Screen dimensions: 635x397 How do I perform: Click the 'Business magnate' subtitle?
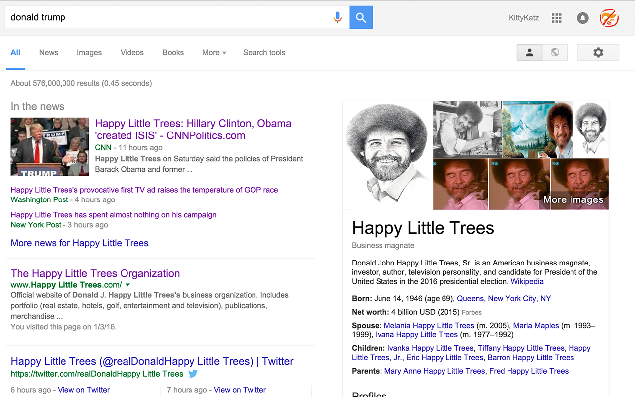click(383, 246)
